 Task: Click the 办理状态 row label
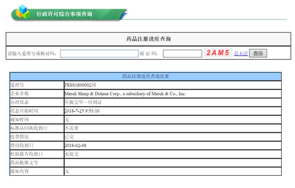point(19,102)
